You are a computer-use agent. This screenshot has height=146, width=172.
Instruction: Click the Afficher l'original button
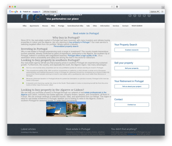(50, 12)
